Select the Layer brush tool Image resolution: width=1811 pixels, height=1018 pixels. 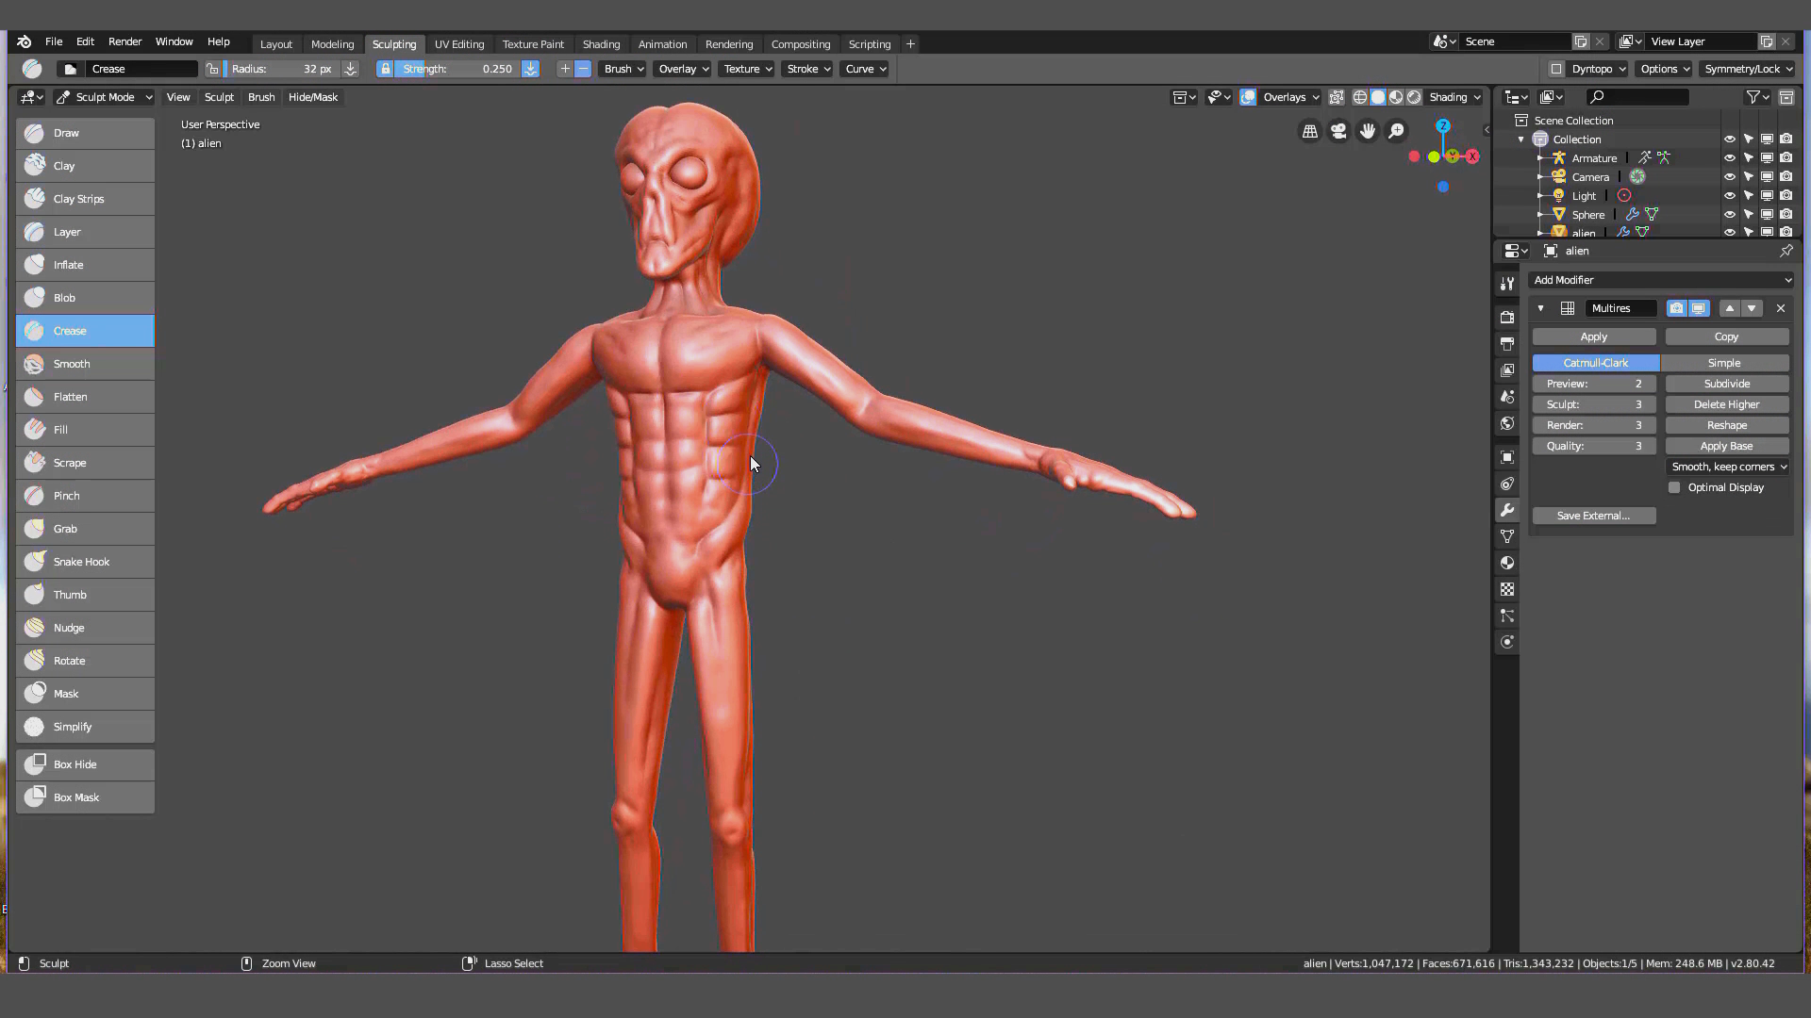click(x=85, y=232)
